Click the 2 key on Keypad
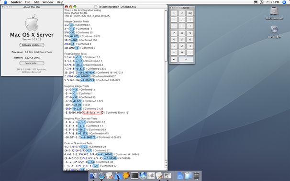The width and height of the screenshot is (290, 181). click(182, 46)
